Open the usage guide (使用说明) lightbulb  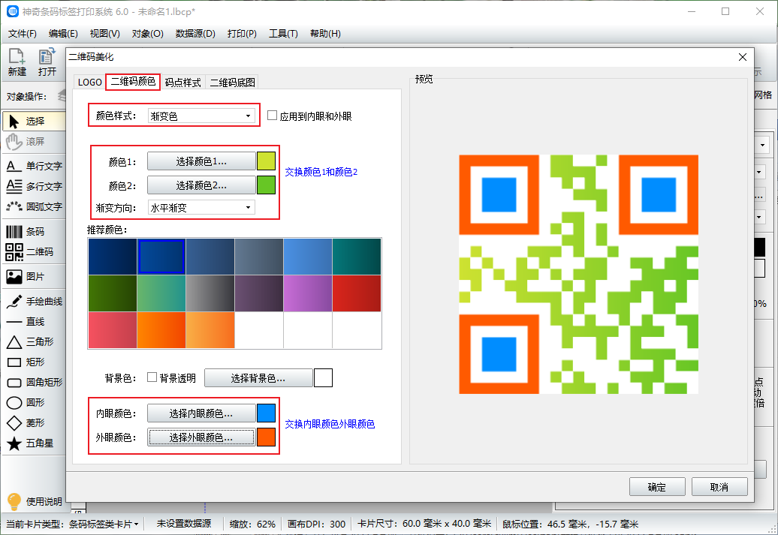[35, 501]
